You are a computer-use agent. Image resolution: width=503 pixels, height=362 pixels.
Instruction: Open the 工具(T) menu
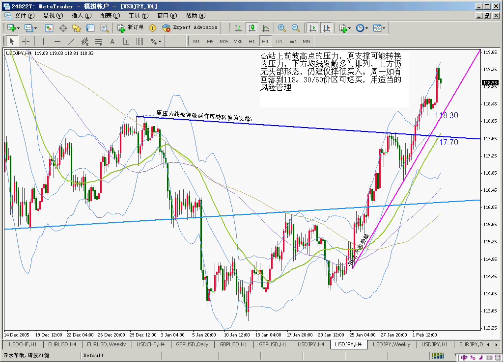139,16
